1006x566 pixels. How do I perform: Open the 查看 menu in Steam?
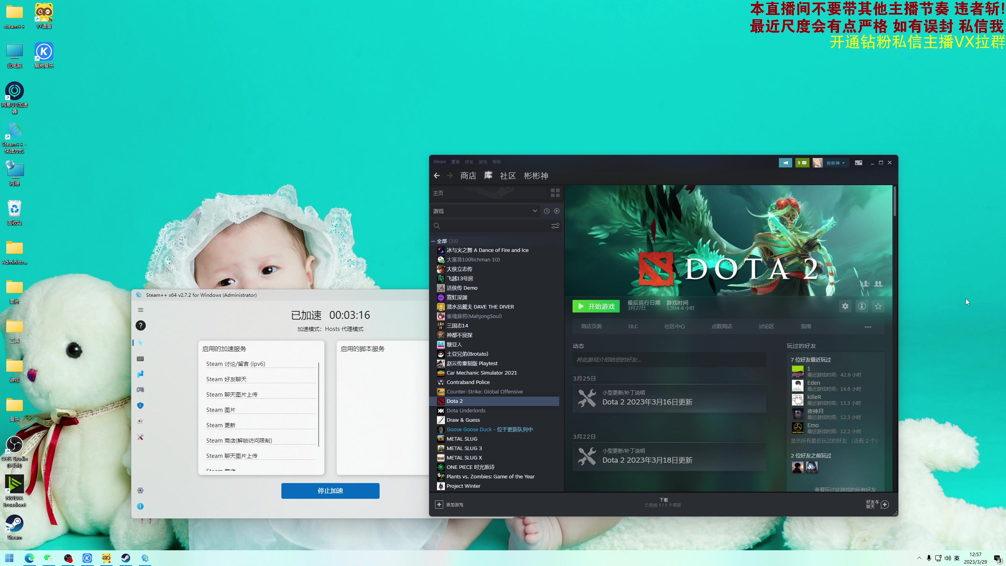tap(455, 162)
